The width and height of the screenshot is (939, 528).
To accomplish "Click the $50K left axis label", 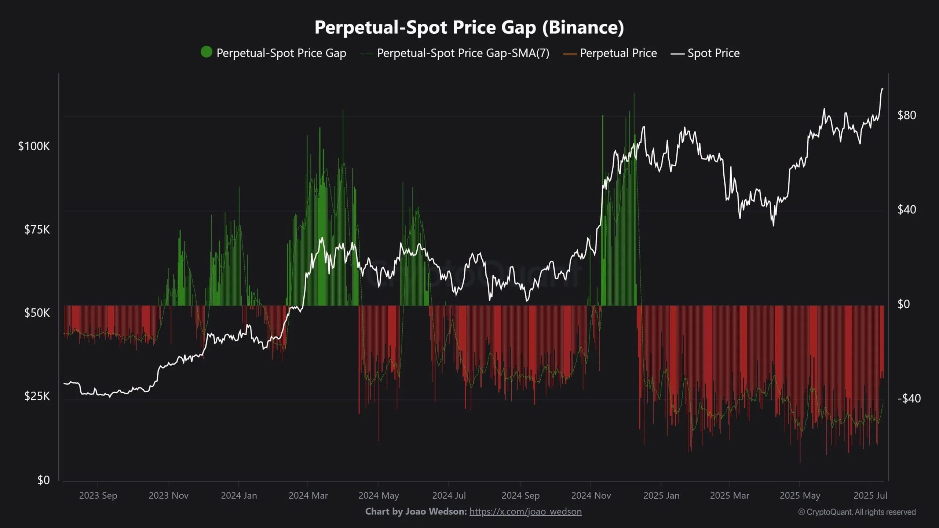I will tap(37, 313).
